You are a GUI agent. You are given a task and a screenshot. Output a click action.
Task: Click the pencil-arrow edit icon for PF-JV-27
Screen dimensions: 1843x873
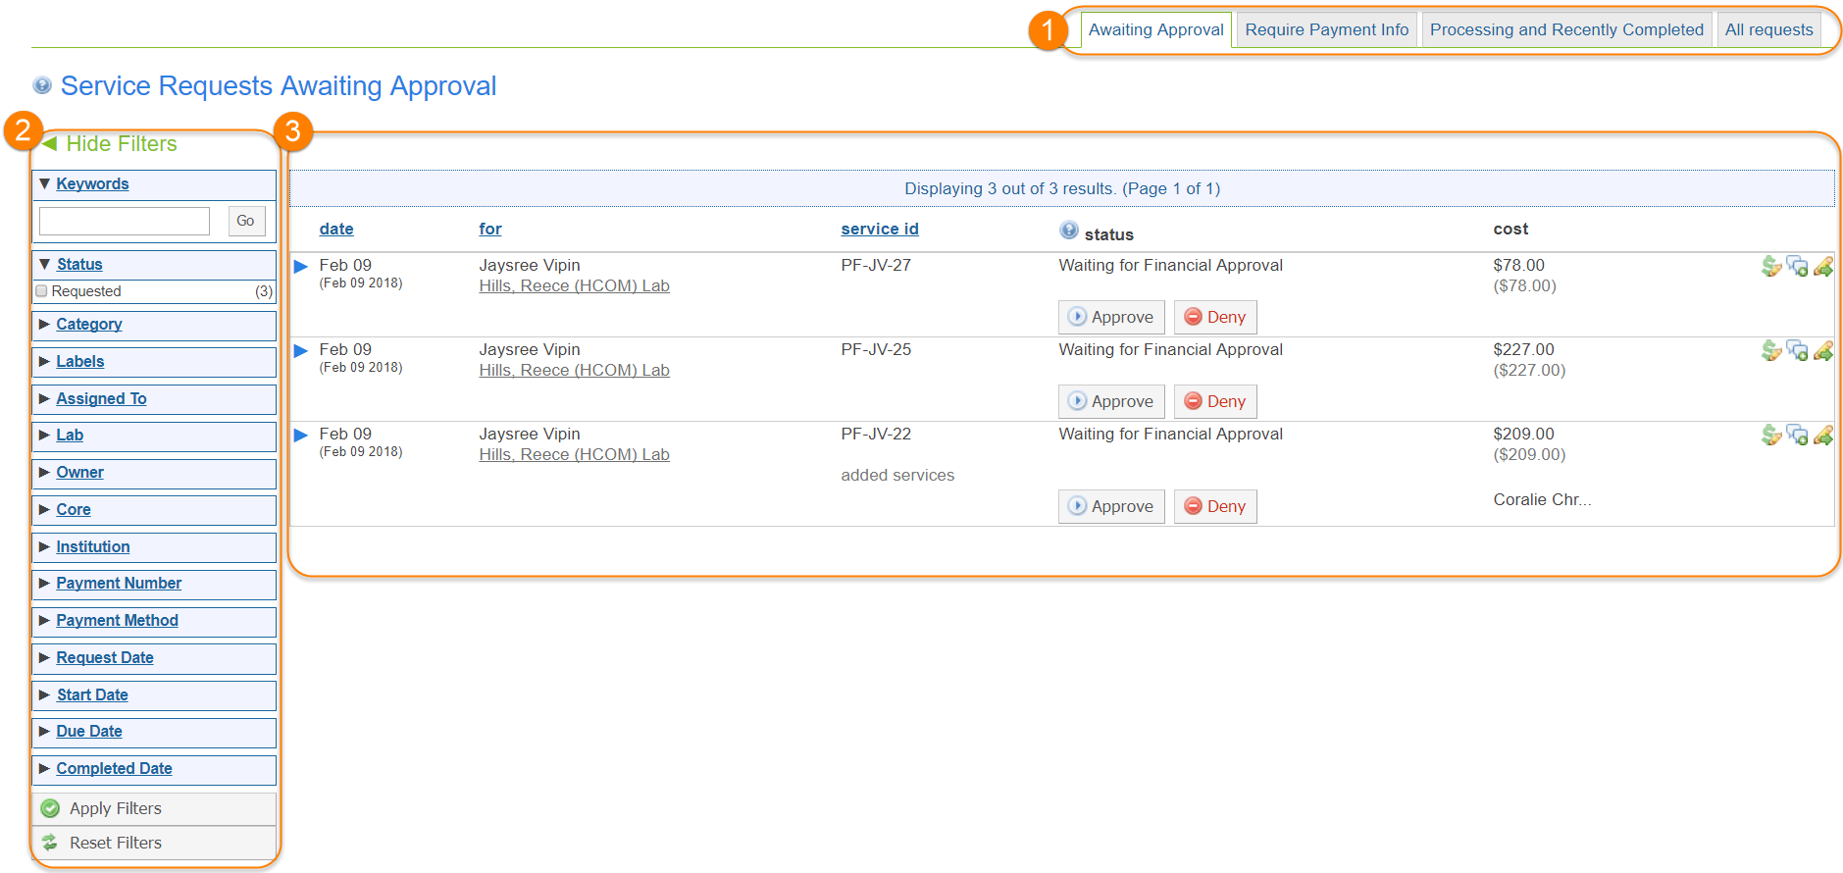(x=1823, y=267)
